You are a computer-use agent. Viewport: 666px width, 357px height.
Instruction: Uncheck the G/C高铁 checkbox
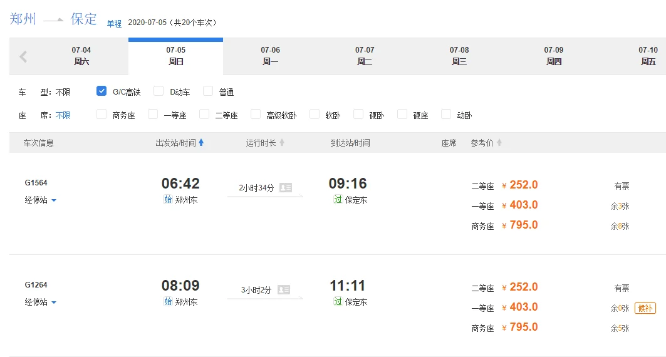(x=101, y=91)
